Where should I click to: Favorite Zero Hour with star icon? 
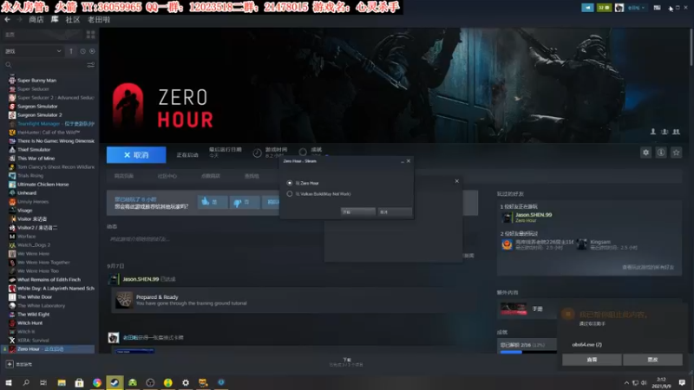coord(676,153)
